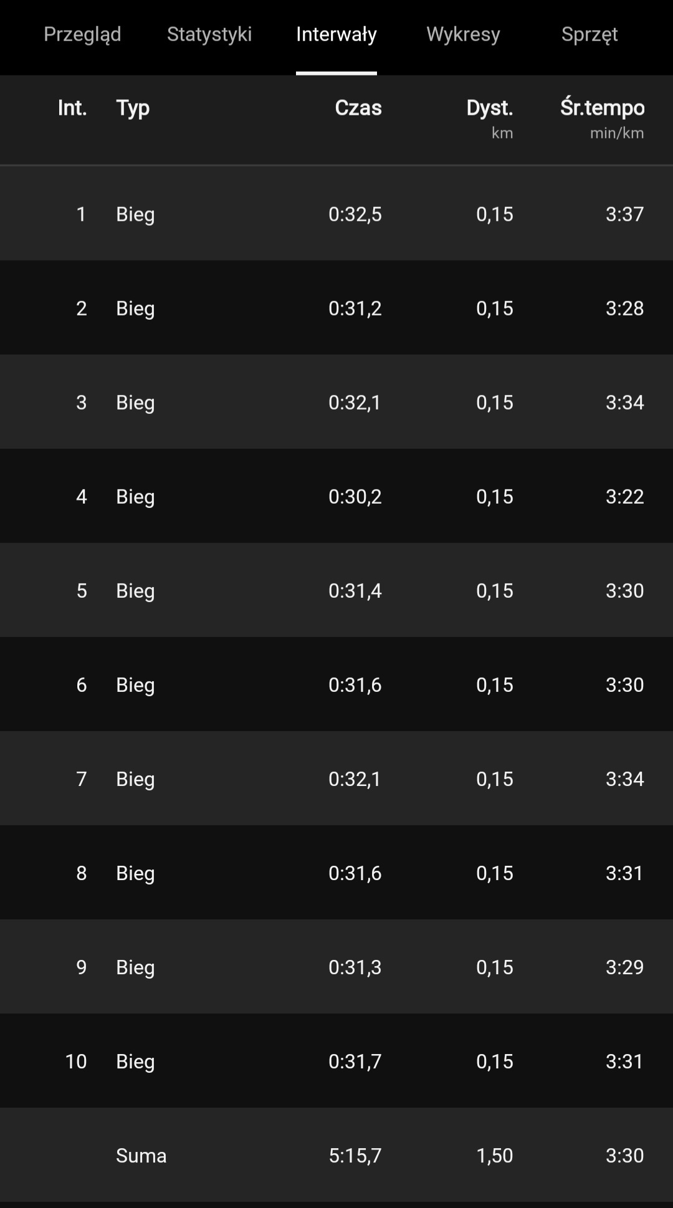Select interval 10 row with time 0:31,7
The width and height of the screenshot is (673, 1208).
click(336, 1061)
